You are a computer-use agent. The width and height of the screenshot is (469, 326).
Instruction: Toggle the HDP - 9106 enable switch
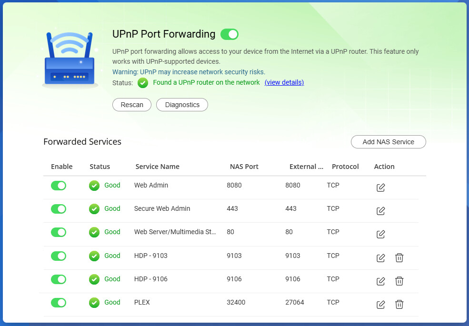[x=59, y=279]
